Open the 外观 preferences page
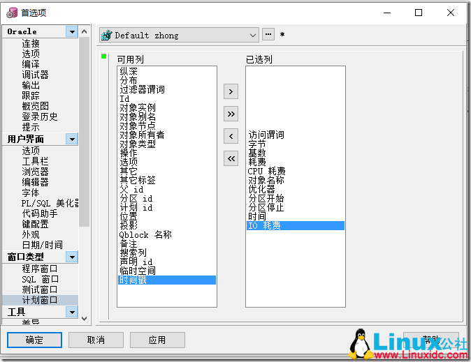 point(31,234)
